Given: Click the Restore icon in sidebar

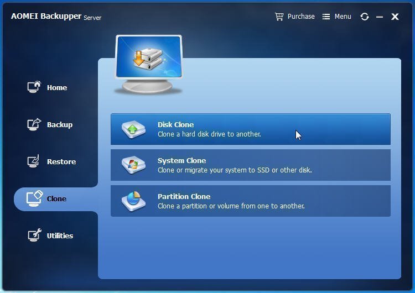Looking at the screenshot, I should pyautogui.click(x=34, y=161).
